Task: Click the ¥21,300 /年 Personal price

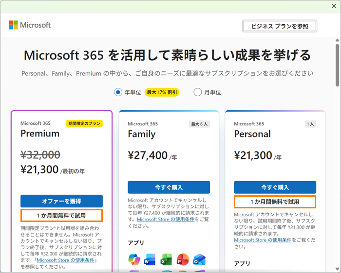Action: click(x=258, y=156)
